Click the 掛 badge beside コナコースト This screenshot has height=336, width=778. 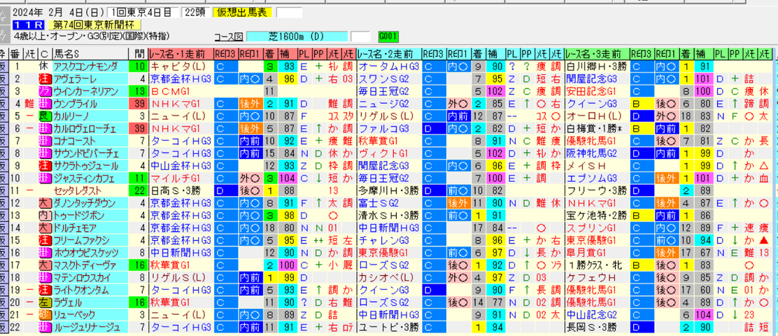pyautogui.click(x=45, y=141)
